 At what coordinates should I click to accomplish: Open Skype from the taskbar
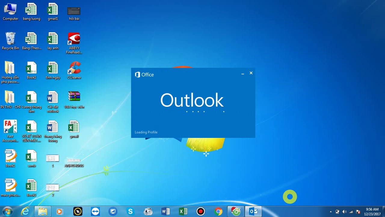tap(130, 212)
